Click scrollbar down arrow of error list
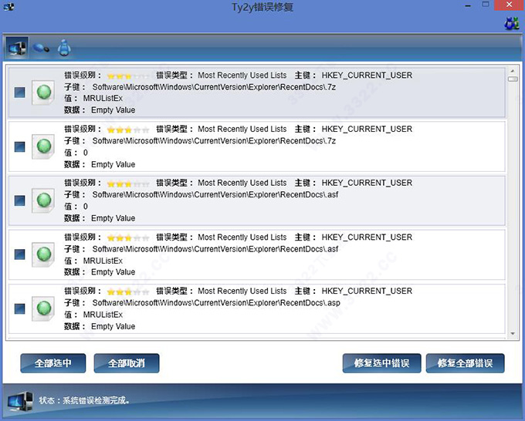525x421 pixels. click(513, 333)
